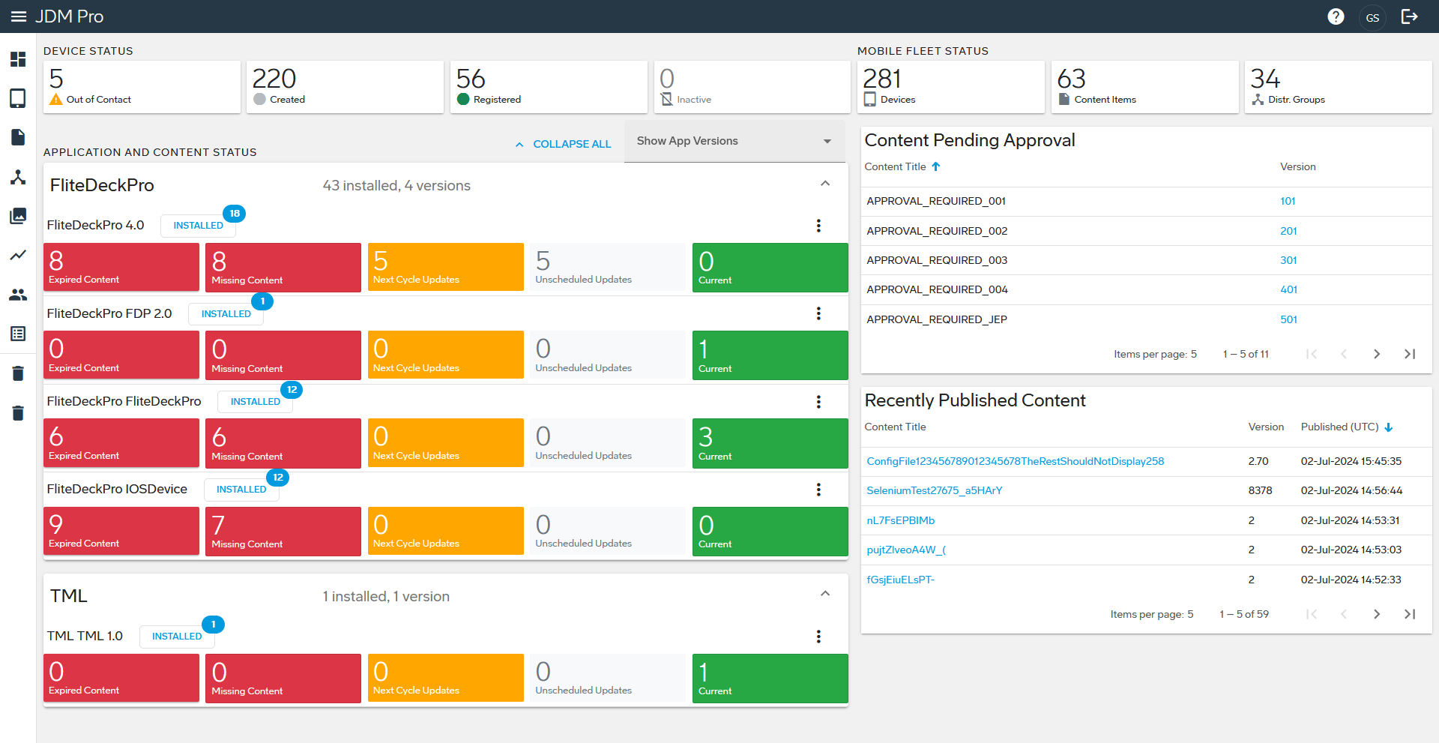This screenshot has height=743, width=1439.
Task: Jump to last page of Content Pending Approval
Action: [x=1410, y=354]
